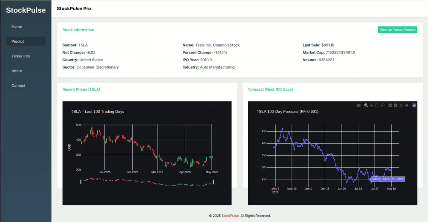Reset axes with the home icon
This screenshot has height=222, width=428.
(407, 105)
